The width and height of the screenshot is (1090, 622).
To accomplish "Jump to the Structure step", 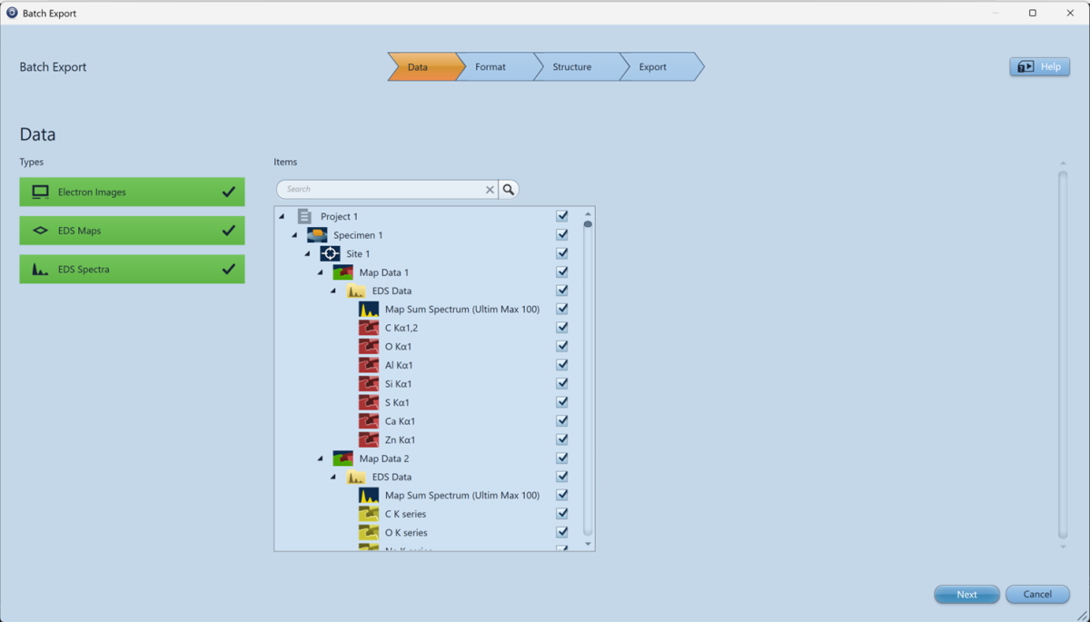I will point(572,67).
